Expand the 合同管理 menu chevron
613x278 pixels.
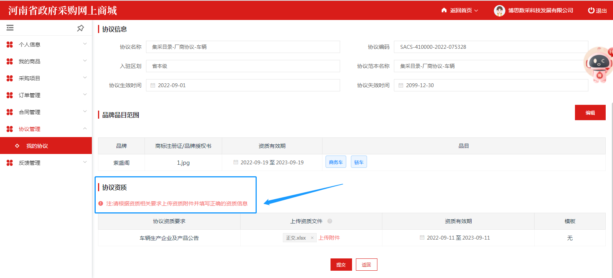coord(85,112)
